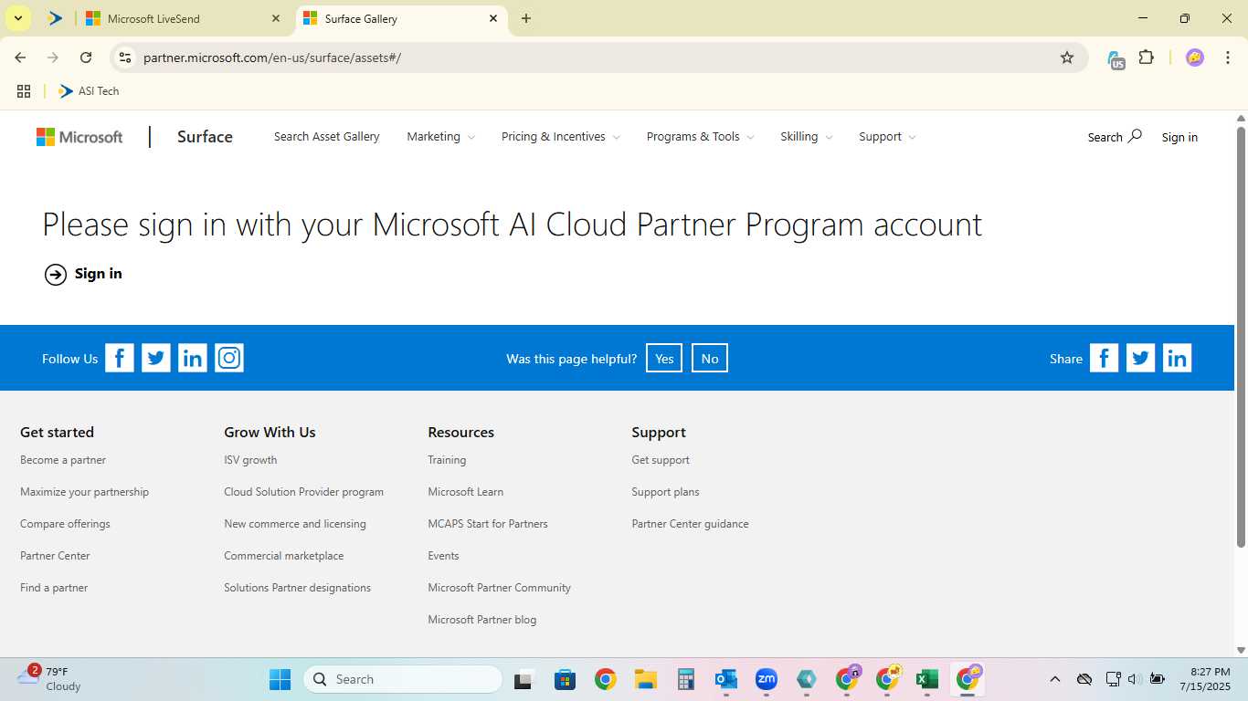Open New commerce and licensing link
This screenshot has height=701, width=1248.
click(x=295, y=524)
